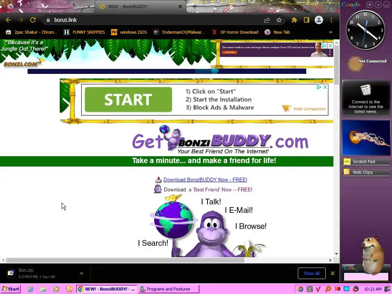Click the jellyfish photo gadget
Image resolution: width=392 pixels, height=294 pixels.
click(366, 137)
